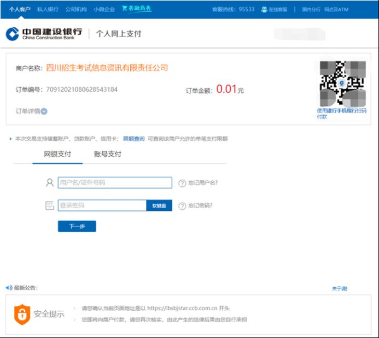Click the question icon beside 忘记用户名
Viewport: 379px width, 338px height.
tap(182, 183)
